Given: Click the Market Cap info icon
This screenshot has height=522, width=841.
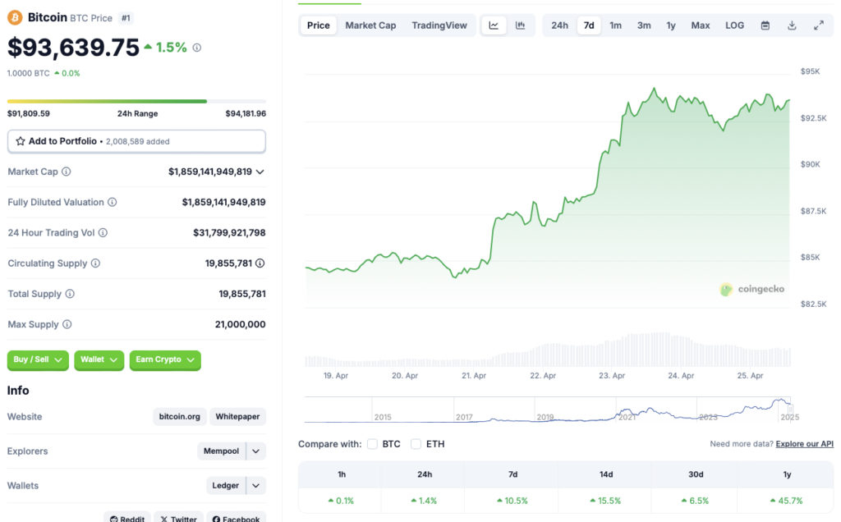Looking at the screenshot, I should (66, 172).
